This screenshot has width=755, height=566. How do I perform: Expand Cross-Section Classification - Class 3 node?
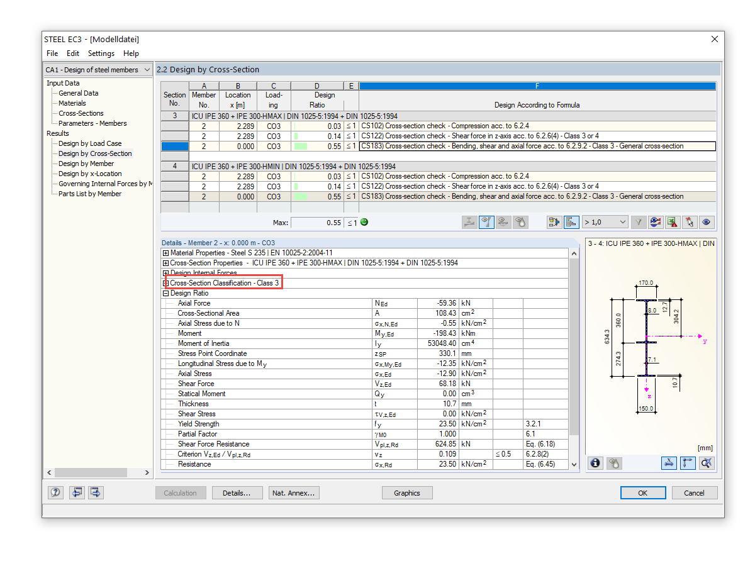pyautogui.click(x=166, y=284)
